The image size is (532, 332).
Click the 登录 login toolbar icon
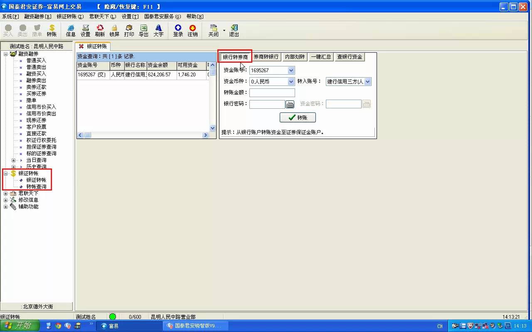pos(178,30)
